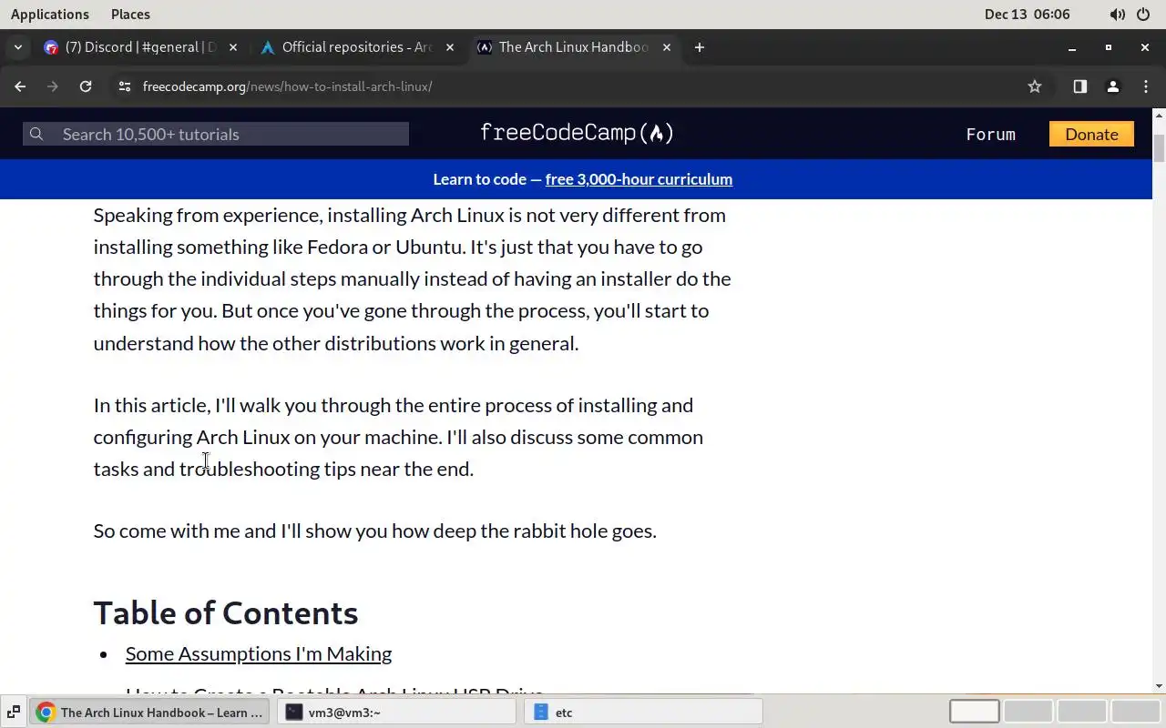Switch to fourth workspace in switcher
The image size is (1166, 728).
1135,712
